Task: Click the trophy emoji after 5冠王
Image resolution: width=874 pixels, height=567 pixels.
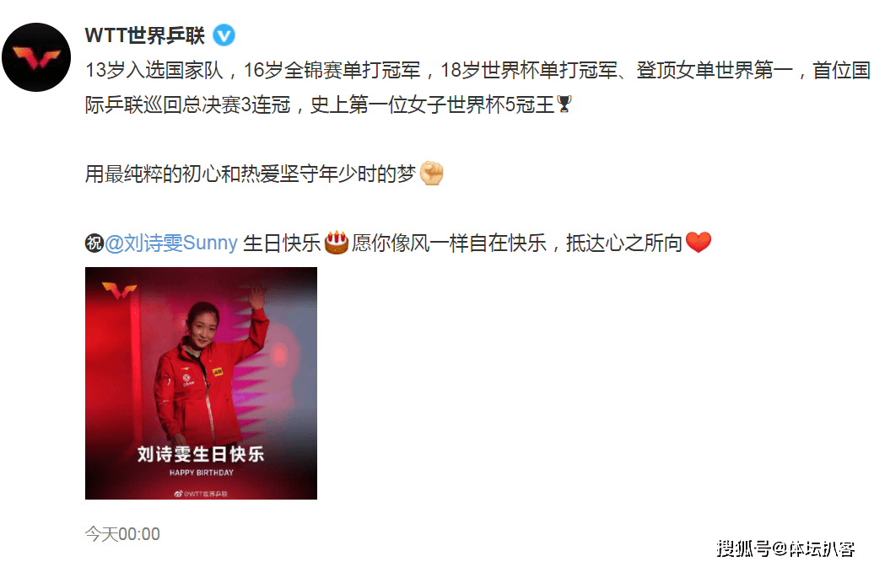Action: tap(564, 104)
